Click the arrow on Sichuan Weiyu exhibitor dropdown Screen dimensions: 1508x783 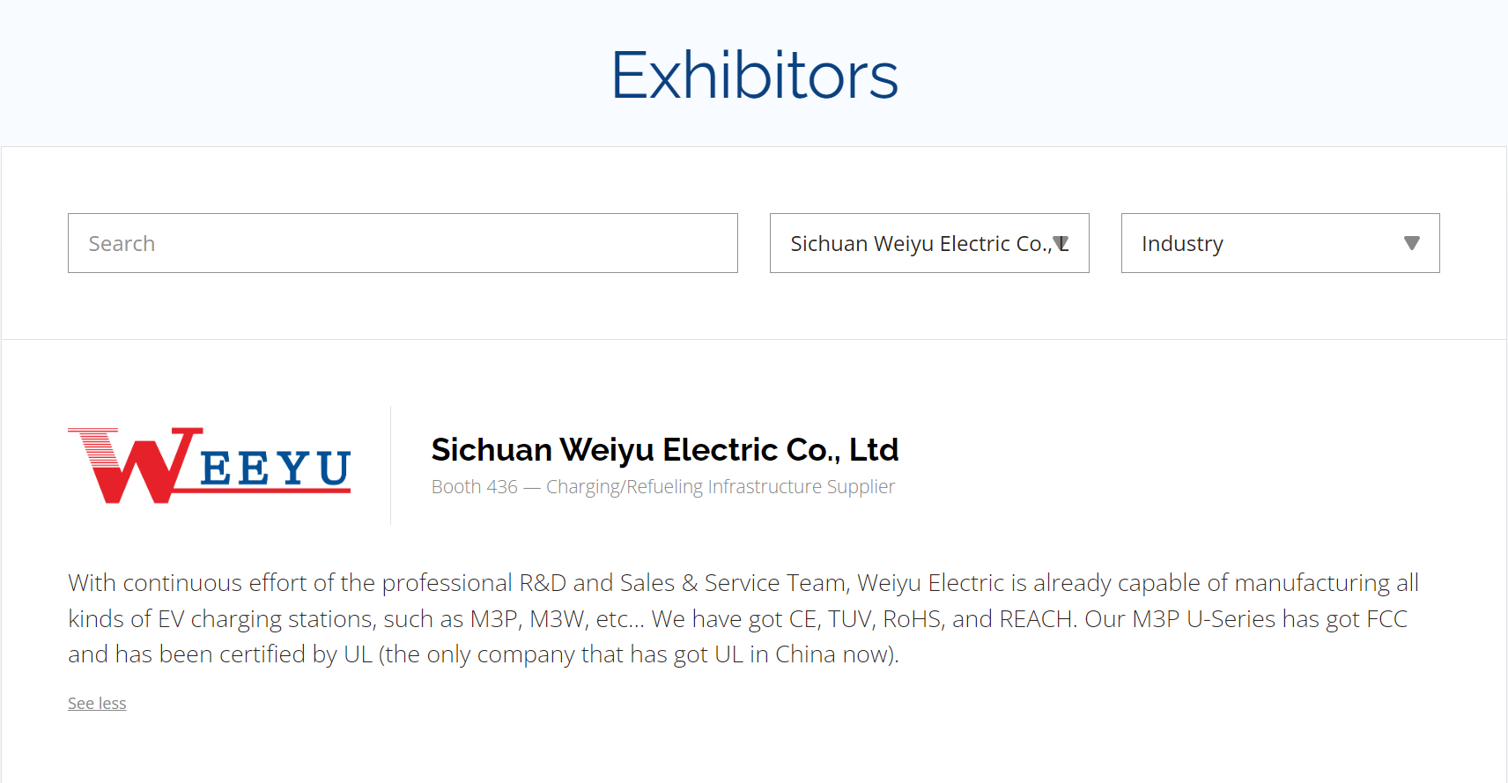click(1061, 243)
